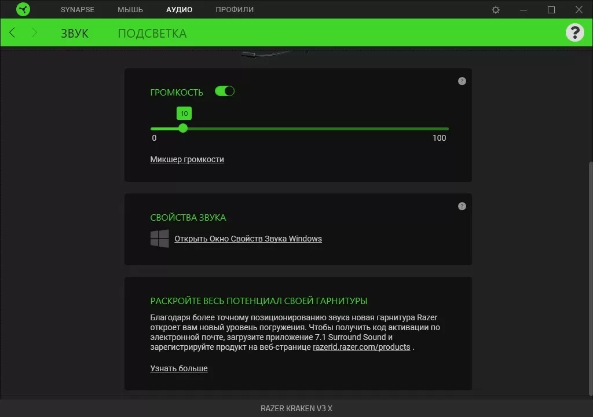Screen dimensions: 593x417
Task: Click the РАСКРОЙТЕ ВЕСЬ ПОТЕНЦИАЛ СВОЕЙ ГАРНИТУРЫ heading
Action: 259,301
